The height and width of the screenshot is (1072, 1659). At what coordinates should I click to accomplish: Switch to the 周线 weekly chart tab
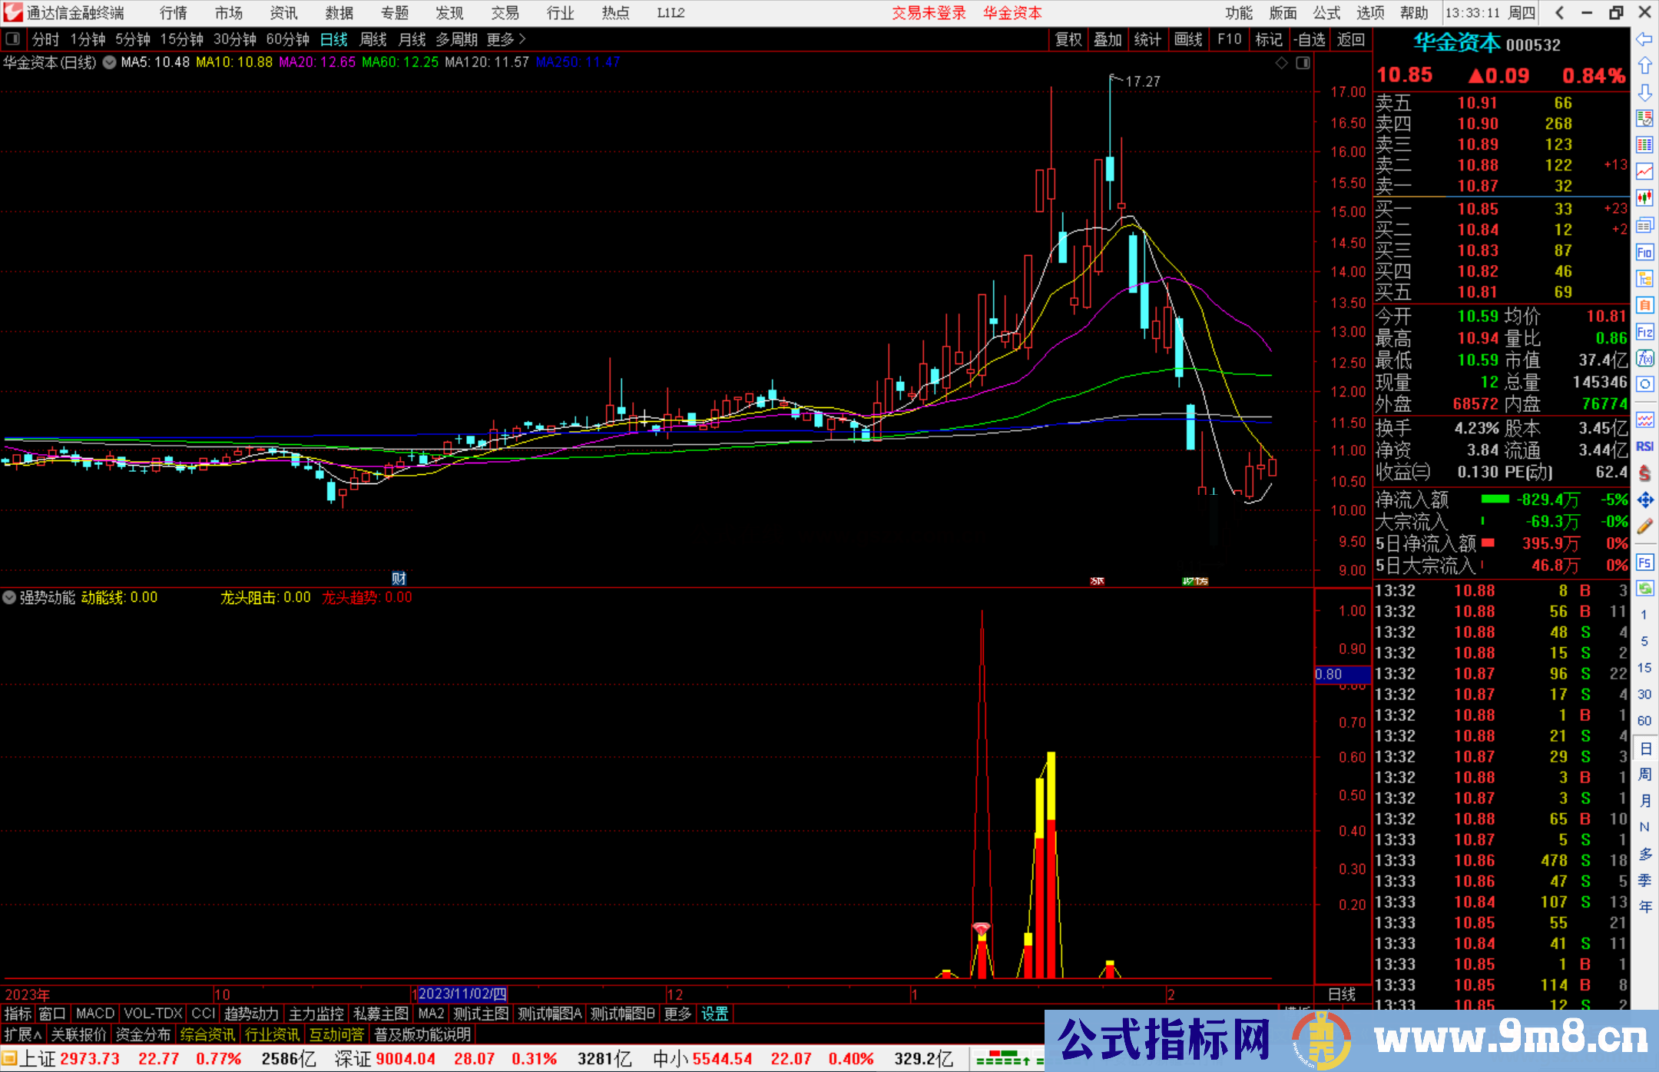point(373,39)
